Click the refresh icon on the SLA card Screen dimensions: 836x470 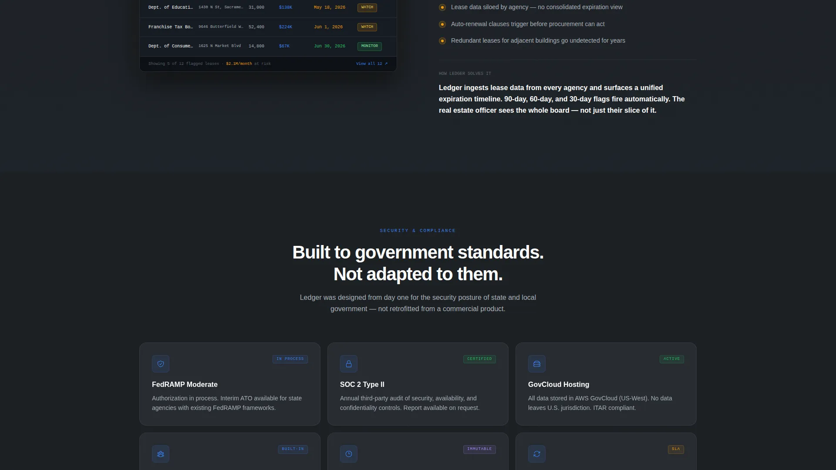pyautogui.click(x=537, y=454)
